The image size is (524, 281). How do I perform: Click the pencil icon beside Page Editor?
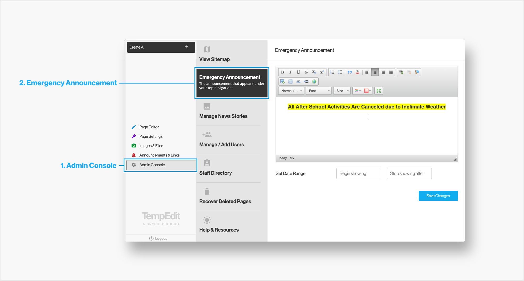[x=134, y=127]
